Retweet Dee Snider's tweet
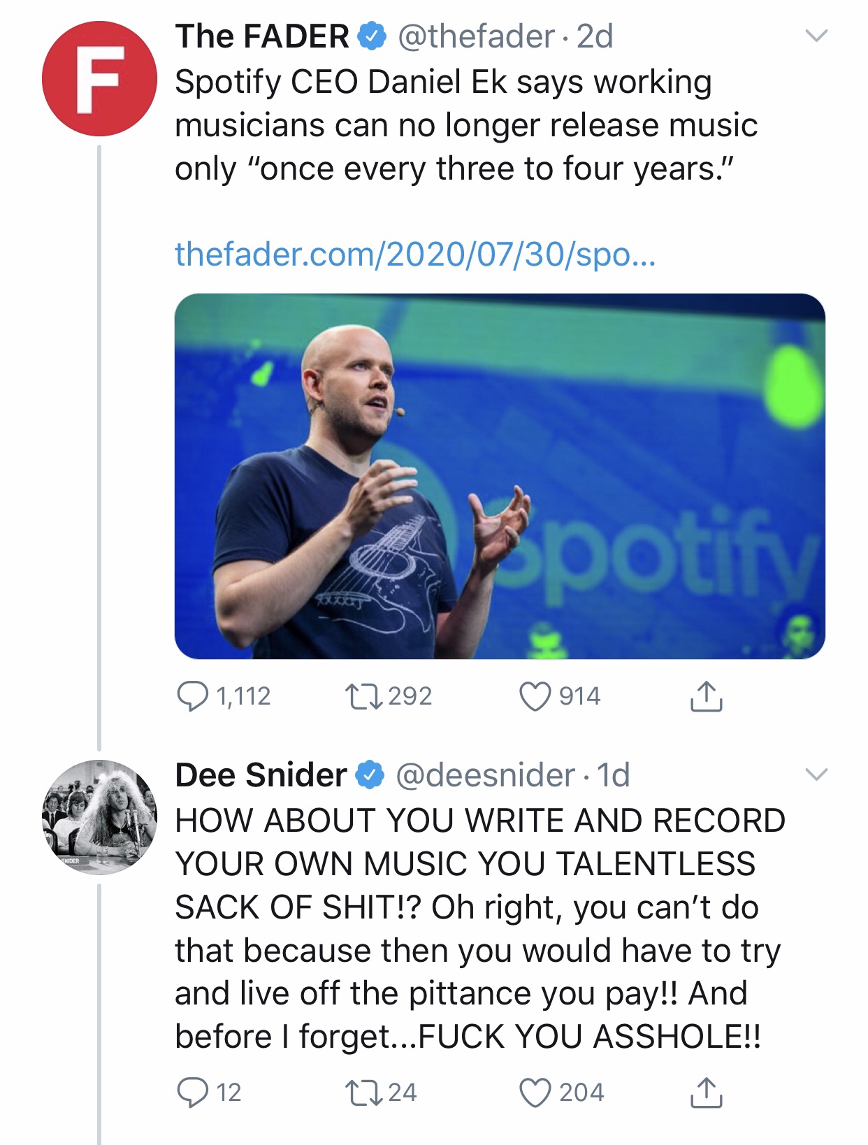This screenshot has width=868, height=1145. click(x=363, y=1093)
